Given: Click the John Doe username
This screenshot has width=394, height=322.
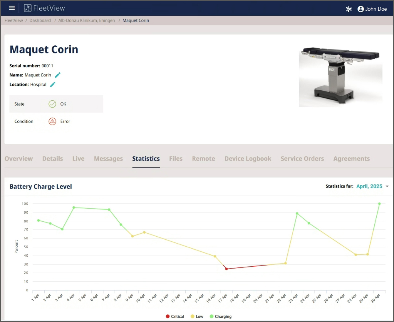Looking at the screenshot, I should [x=376, y=9].
